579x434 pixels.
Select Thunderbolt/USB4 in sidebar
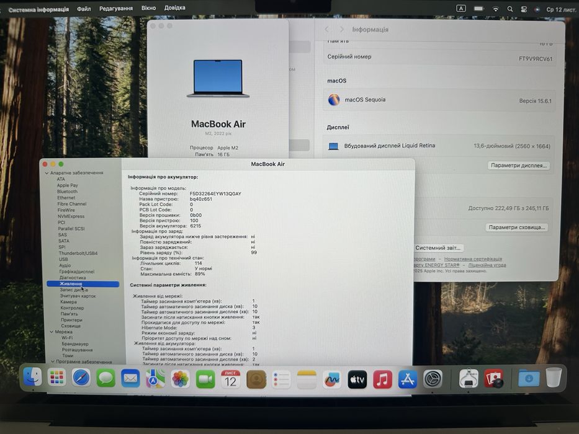78,253
